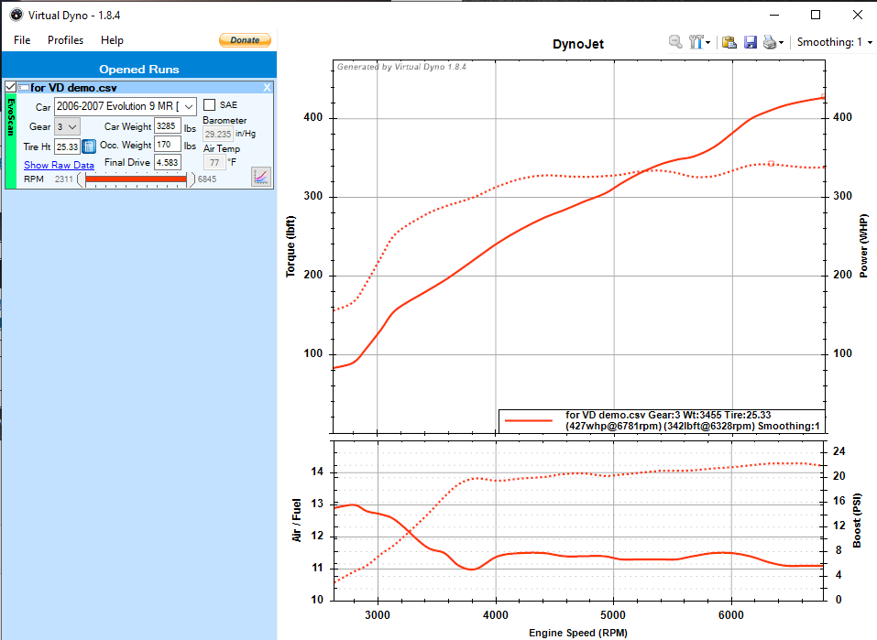Open the Help menu

(112, 40)
